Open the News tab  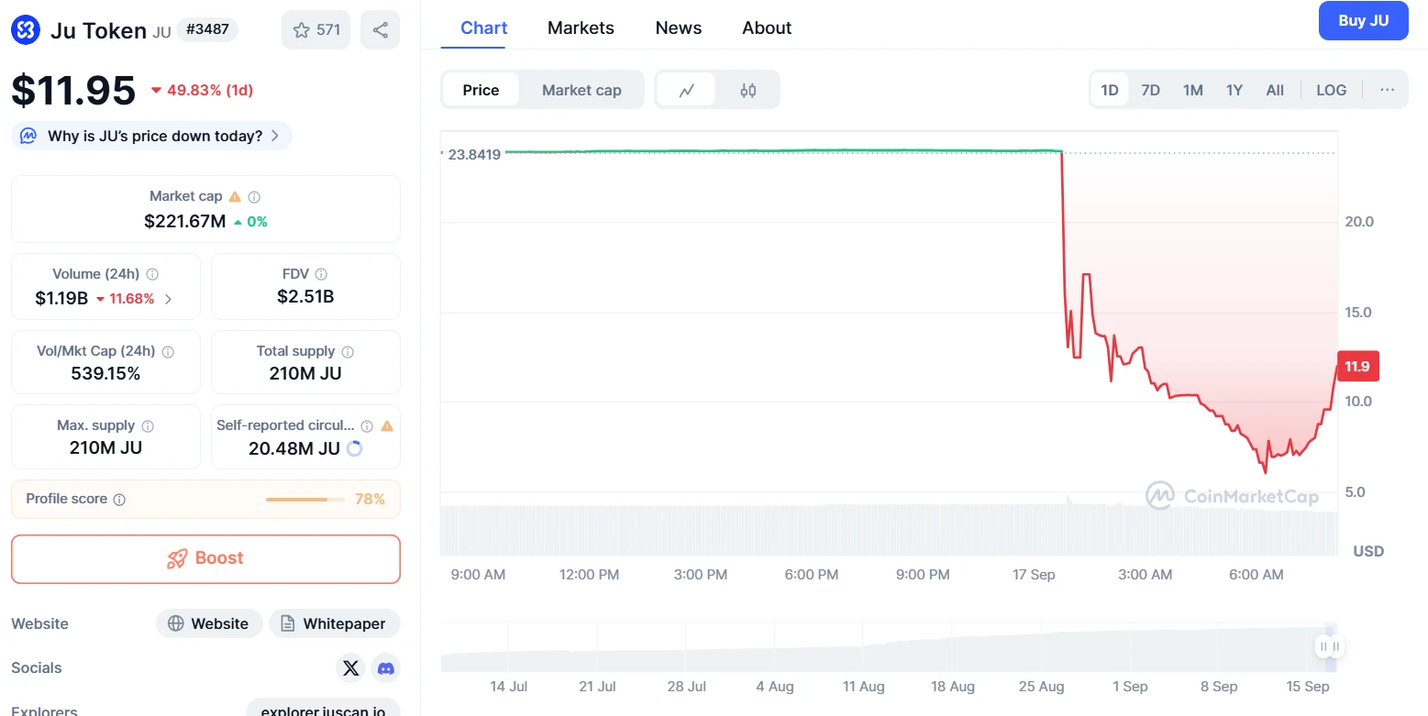click(678, 28)
